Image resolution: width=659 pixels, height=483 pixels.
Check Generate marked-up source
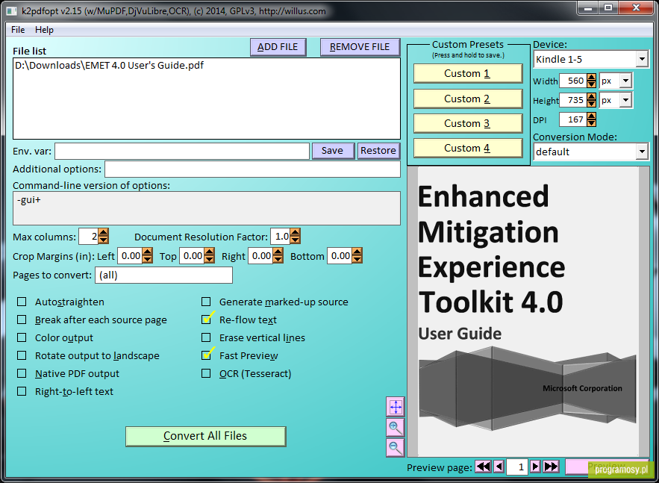click(x=206, y=302)
